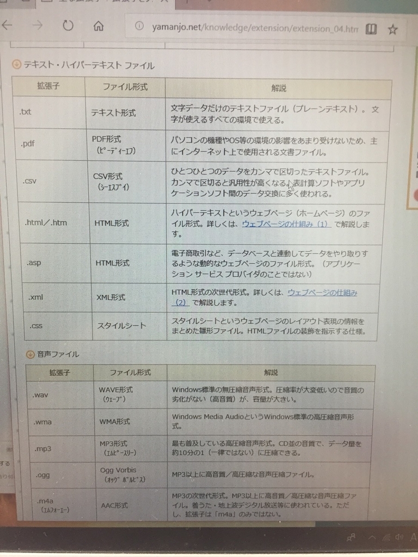Screen dimensions: 418x557
Task: Select the .css extension cell
Action: point(59,326)
